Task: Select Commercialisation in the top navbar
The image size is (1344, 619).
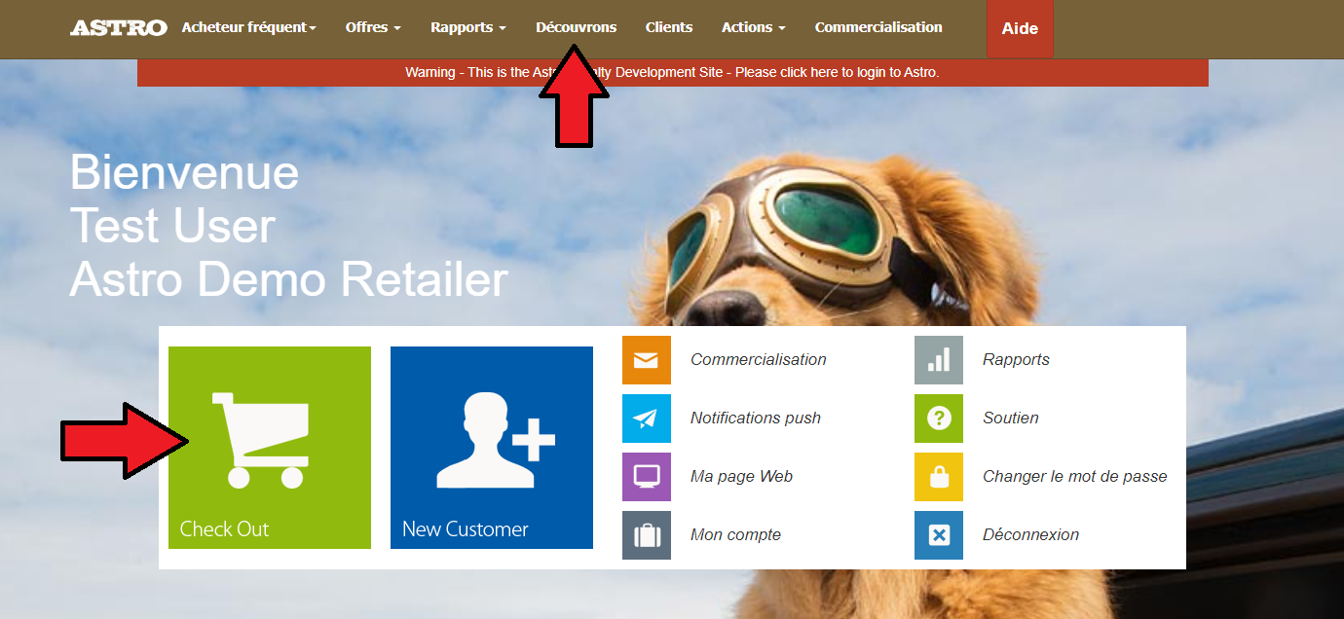Action: pyautogui.click(x=878, y=27)
